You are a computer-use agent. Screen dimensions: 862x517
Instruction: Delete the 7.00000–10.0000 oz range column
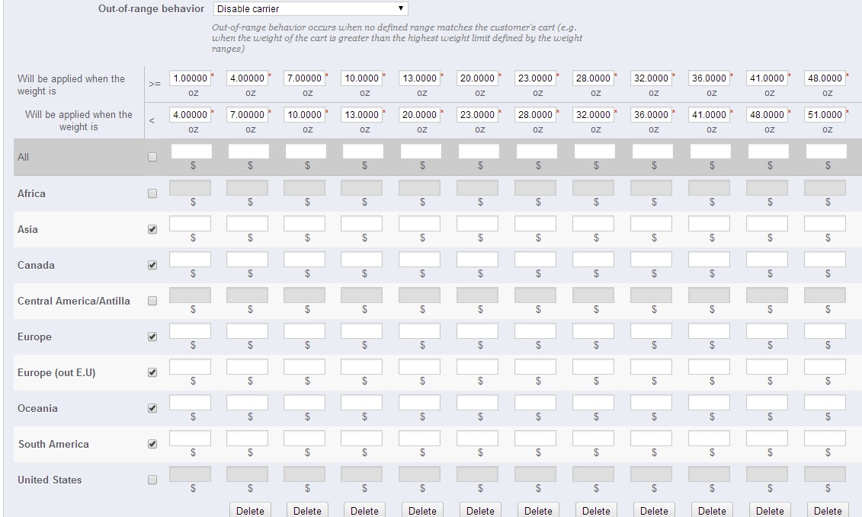click(307, 510)
